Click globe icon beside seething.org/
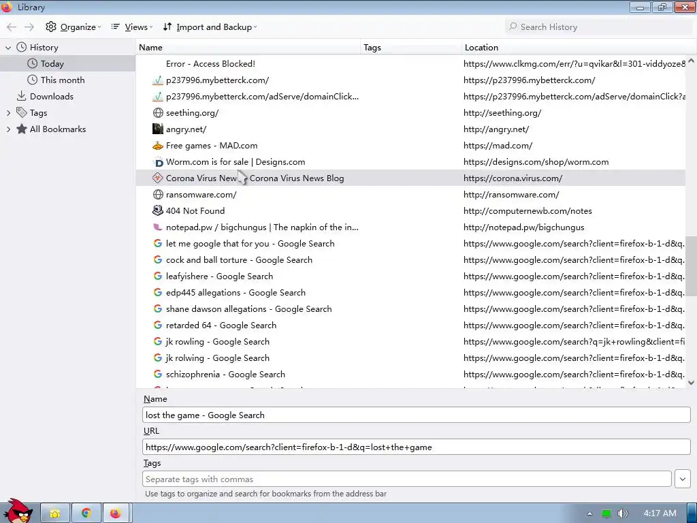 tap(158, 113)
